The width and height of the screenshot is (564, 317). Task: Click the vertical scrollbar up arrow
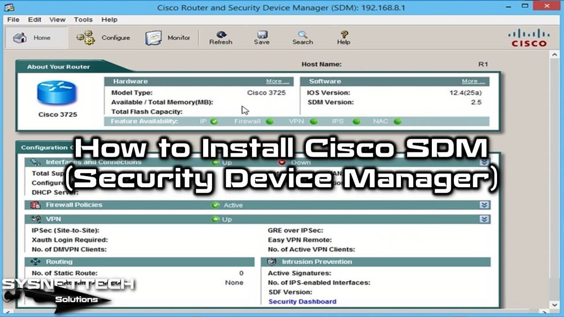pyautogui.click(x=555, y=55)
